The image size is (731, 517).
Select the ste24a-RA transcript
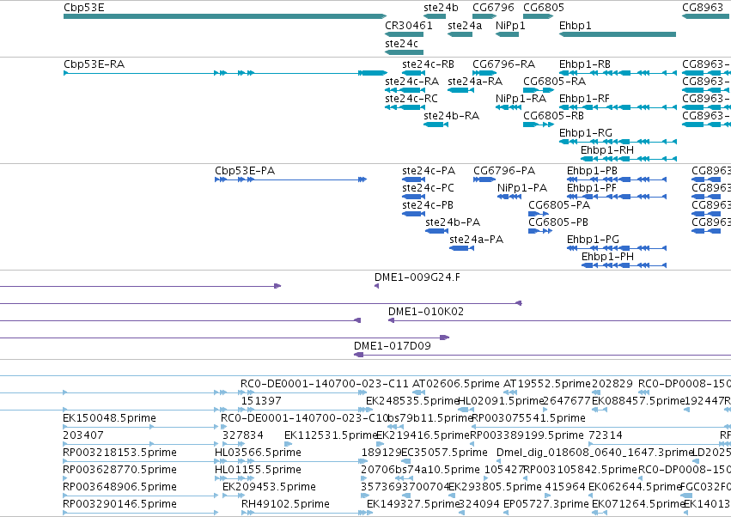460,90
